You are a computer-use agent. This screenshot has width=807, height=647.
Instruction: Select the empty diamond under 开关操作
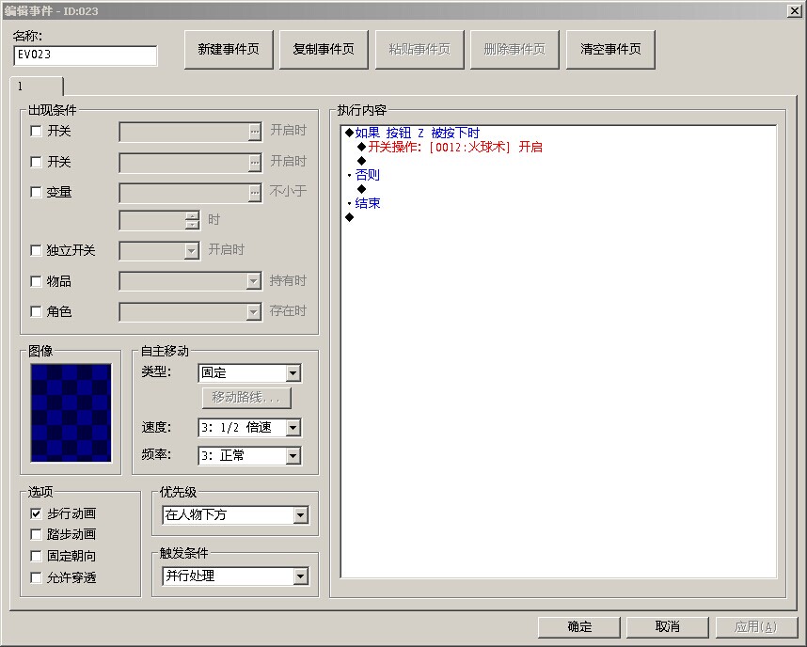tap(362, 161)
